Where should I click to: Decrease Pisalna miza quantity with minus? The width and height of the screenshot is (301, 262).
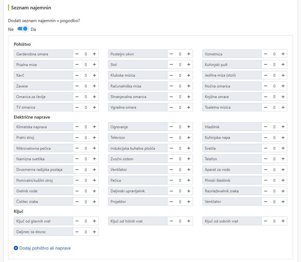tap(77, 64)
